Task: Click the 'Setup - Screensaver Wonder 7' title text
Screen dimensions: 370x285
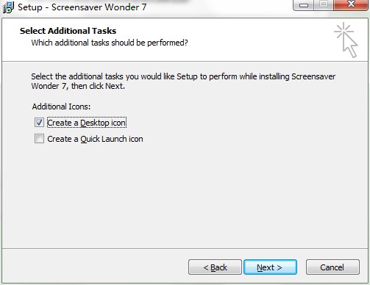Action: click(x=82, y=7)
